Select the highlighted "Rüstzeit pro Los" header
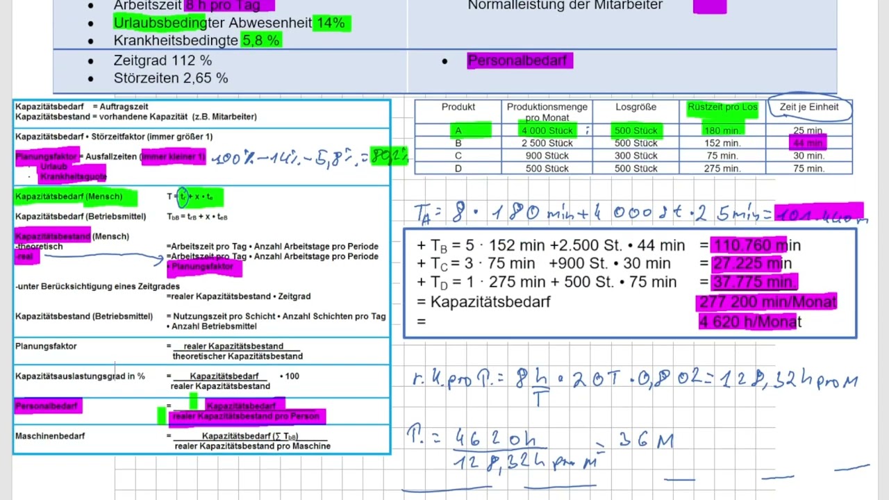The image size is (889, 500). click(722, 107)
